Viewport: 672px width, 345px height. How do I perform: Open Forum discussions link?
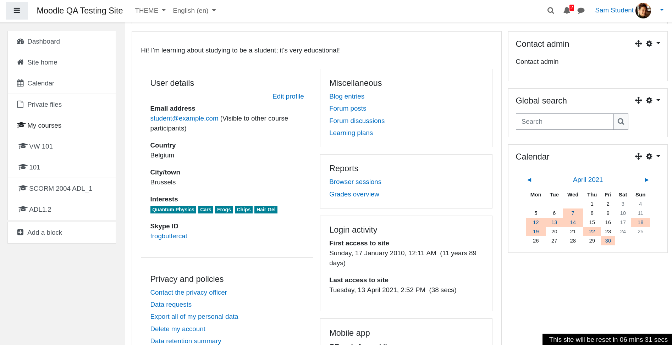coord(357,121)
